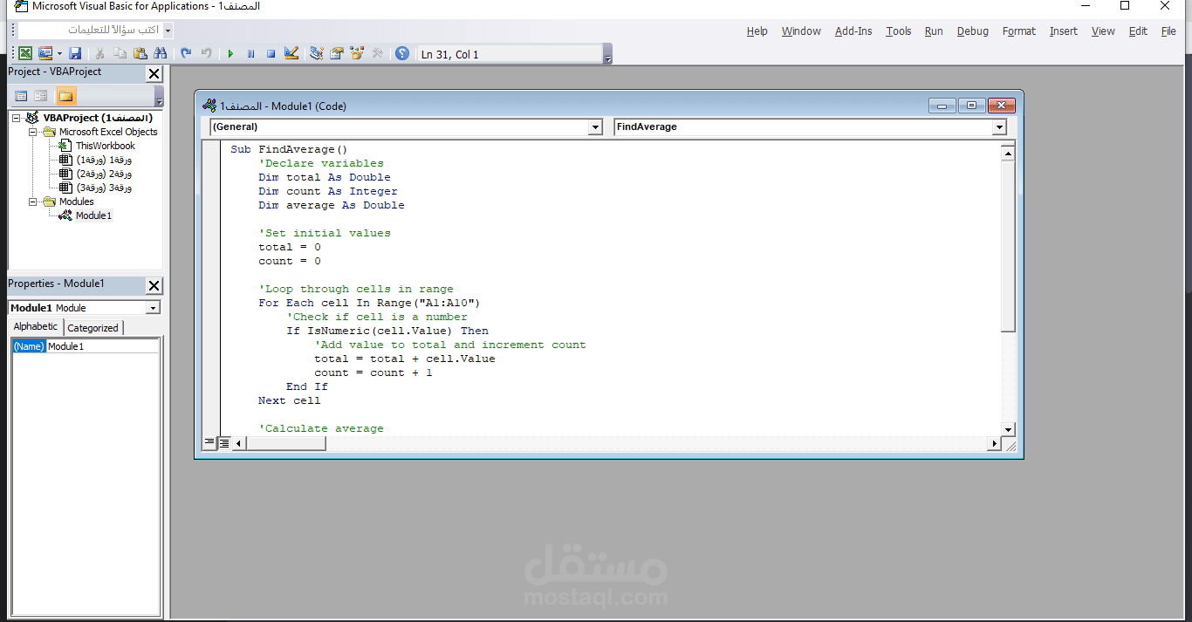This screenshot has width=1192, height=622.
Task: Switch to the Alphabetic tab
Action: 36,326
